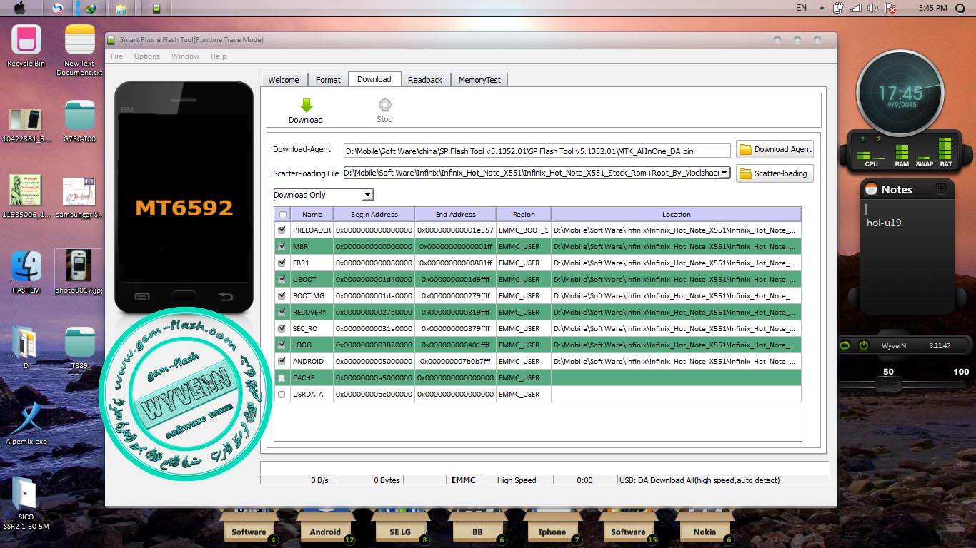Click the Download-Agent path input field
The width and height of the screenshot is (976, 548).
pyautogui.click(x=537, y=151)
